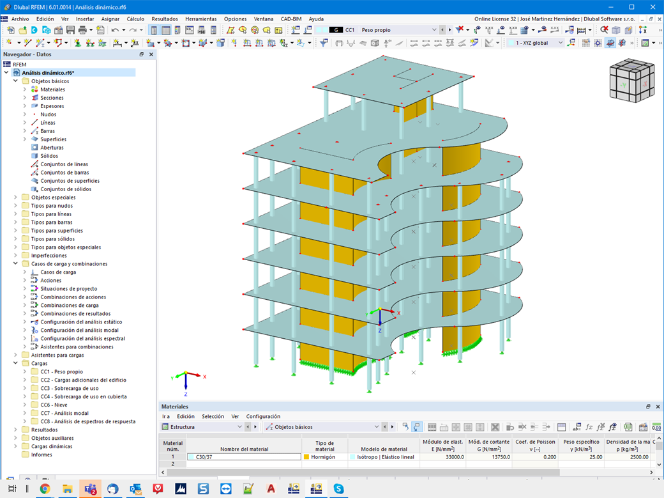Screen dimensions: 664x498
Task: Click the 0.00 decimal places icon
Action: tap(656, 427)
